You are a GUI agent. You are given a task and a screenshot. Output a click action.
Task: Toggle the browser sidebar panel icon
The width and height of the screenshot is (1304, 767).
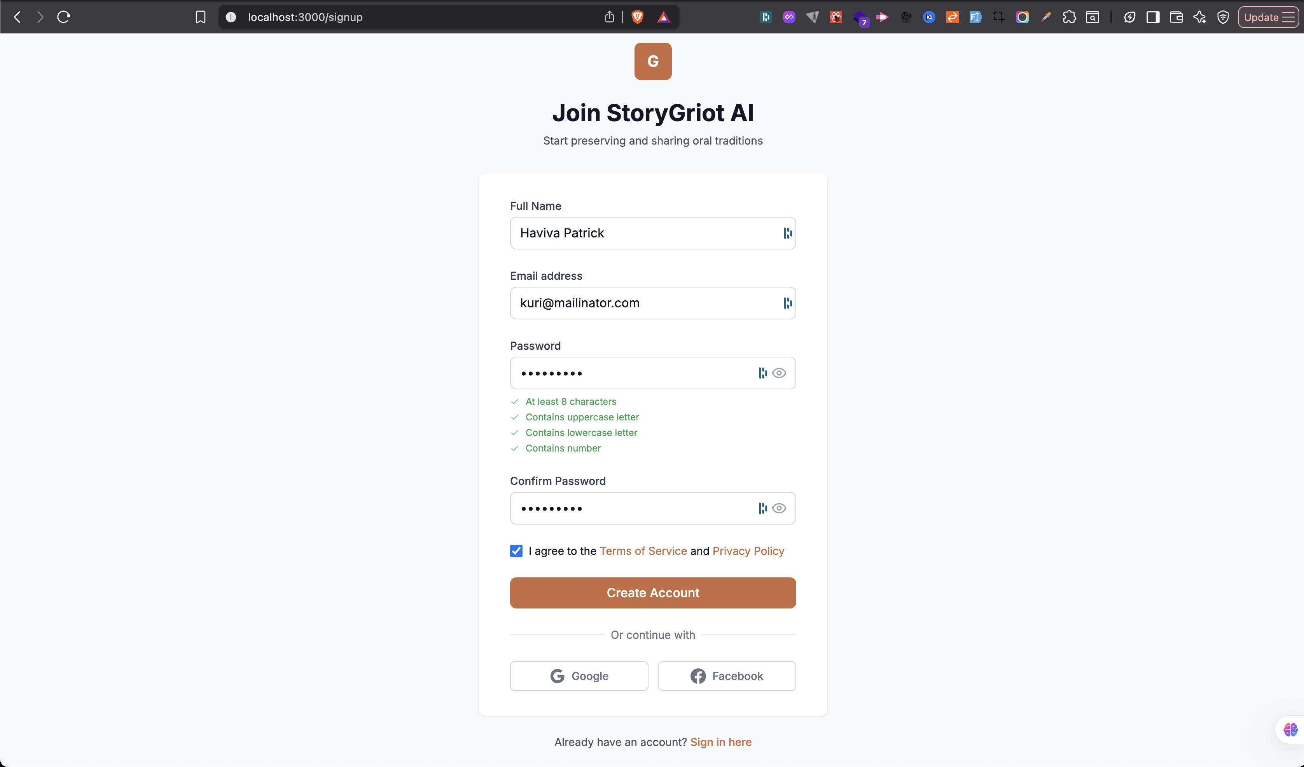coord(1153,17)
